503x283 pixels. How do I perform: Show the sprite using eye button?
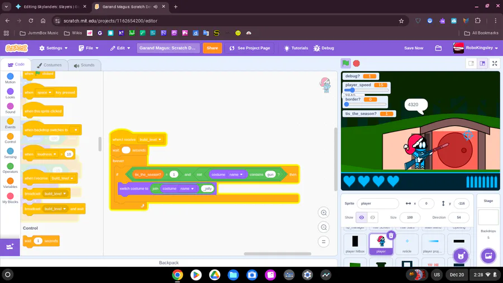[362, 218]
